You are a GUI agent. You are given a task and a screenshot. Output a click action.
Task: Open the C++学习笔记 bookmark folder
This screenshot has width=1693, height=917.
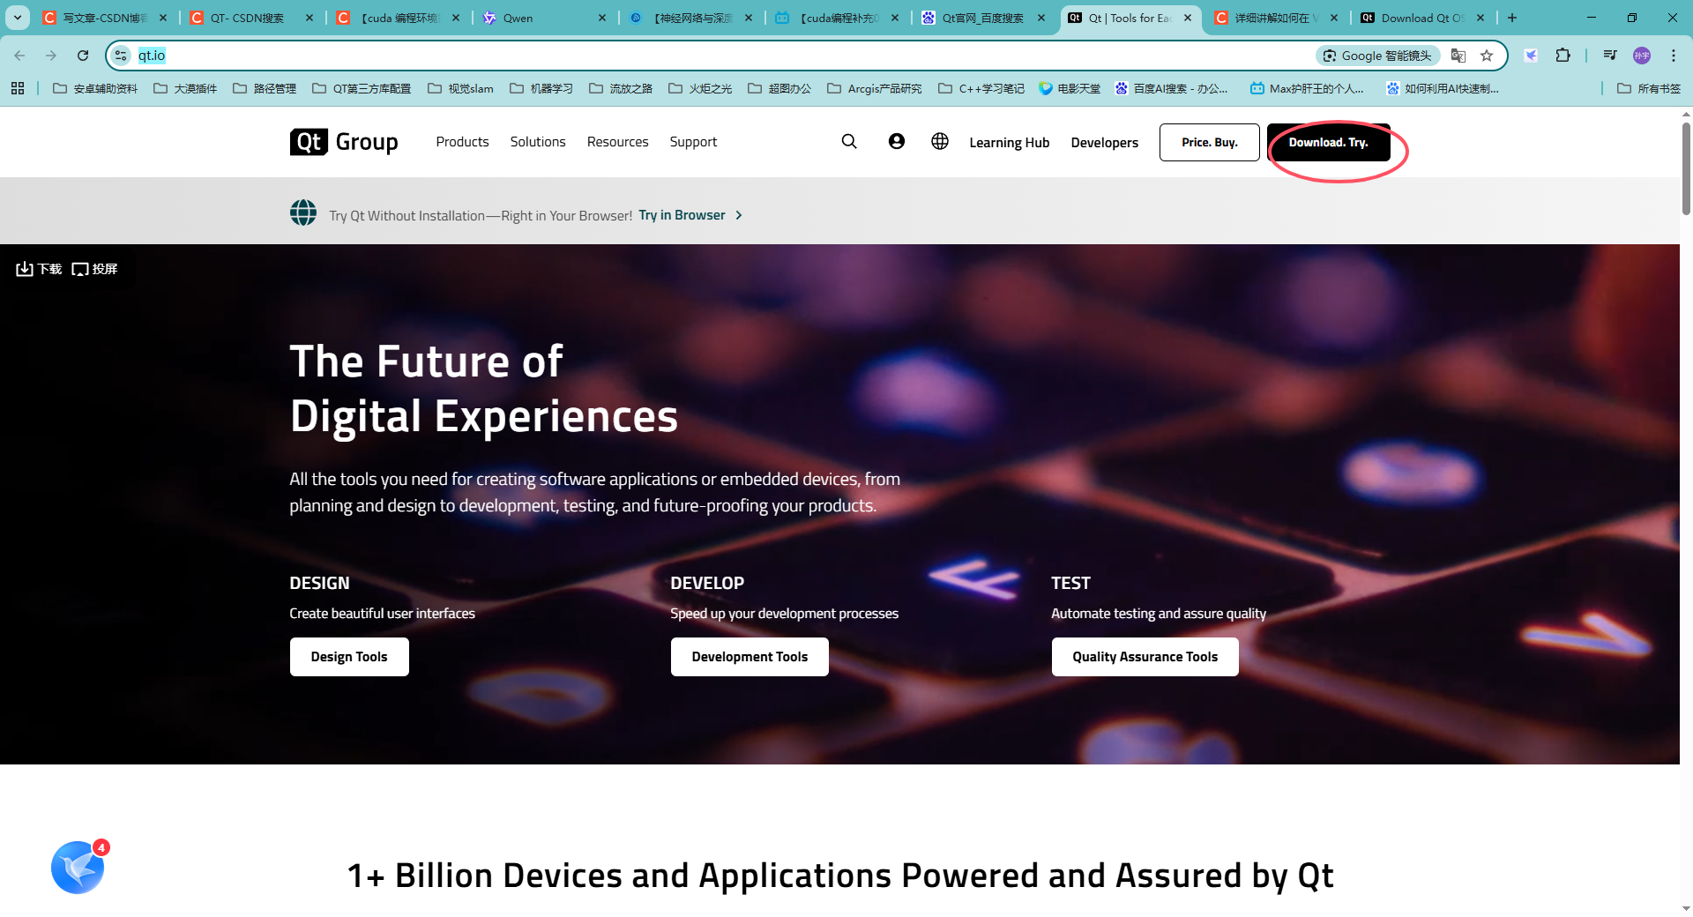[x=981, y=88]
